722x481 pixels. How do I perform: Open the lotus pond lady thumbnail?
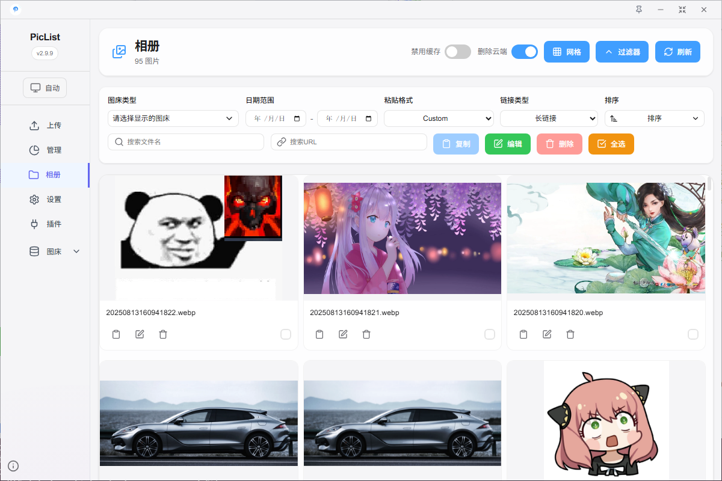(606, 238)
